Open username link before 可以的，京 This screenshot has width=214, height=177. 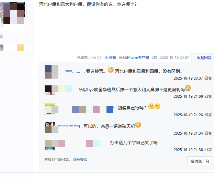coord(70,126)
